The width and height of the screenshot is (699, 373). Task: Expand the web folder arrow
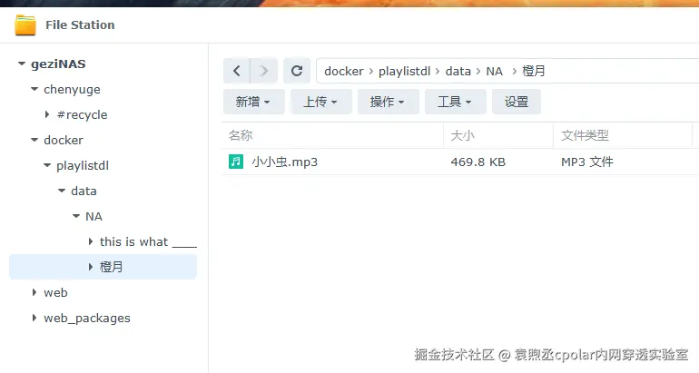(x=34, y=292)
